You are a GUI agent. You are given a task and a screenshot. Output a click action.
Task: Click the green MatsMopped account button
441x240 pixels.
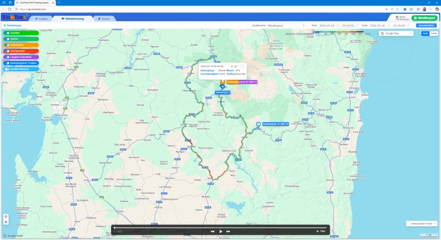click(424, 18)
